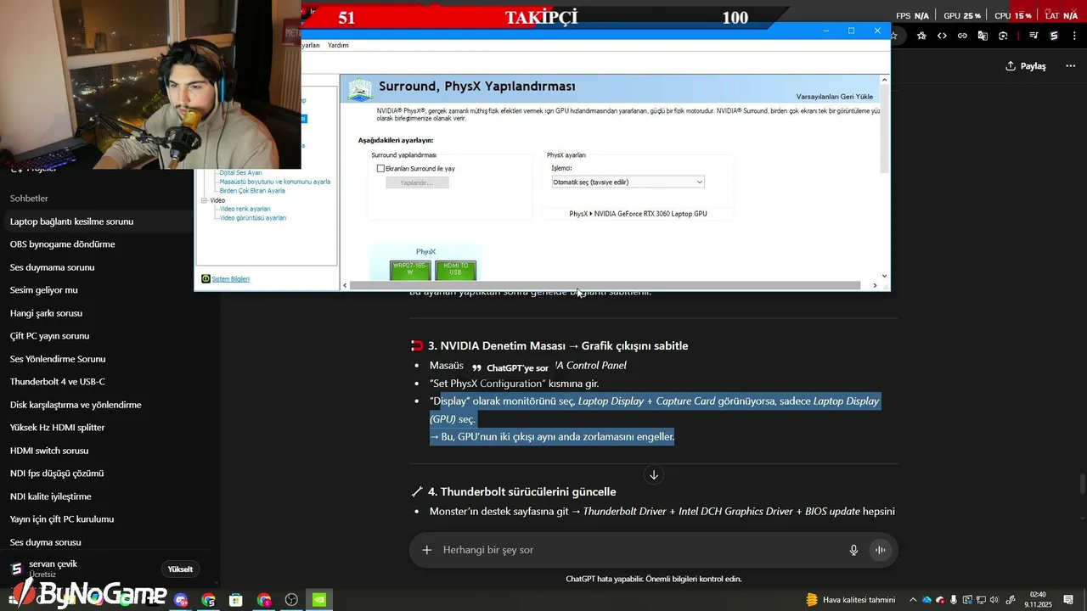Select Birden Çok Ekran Ayarla tree item
Viewport: 1087px width, 611px height.
pyautogui.click(x=252, y=191)
